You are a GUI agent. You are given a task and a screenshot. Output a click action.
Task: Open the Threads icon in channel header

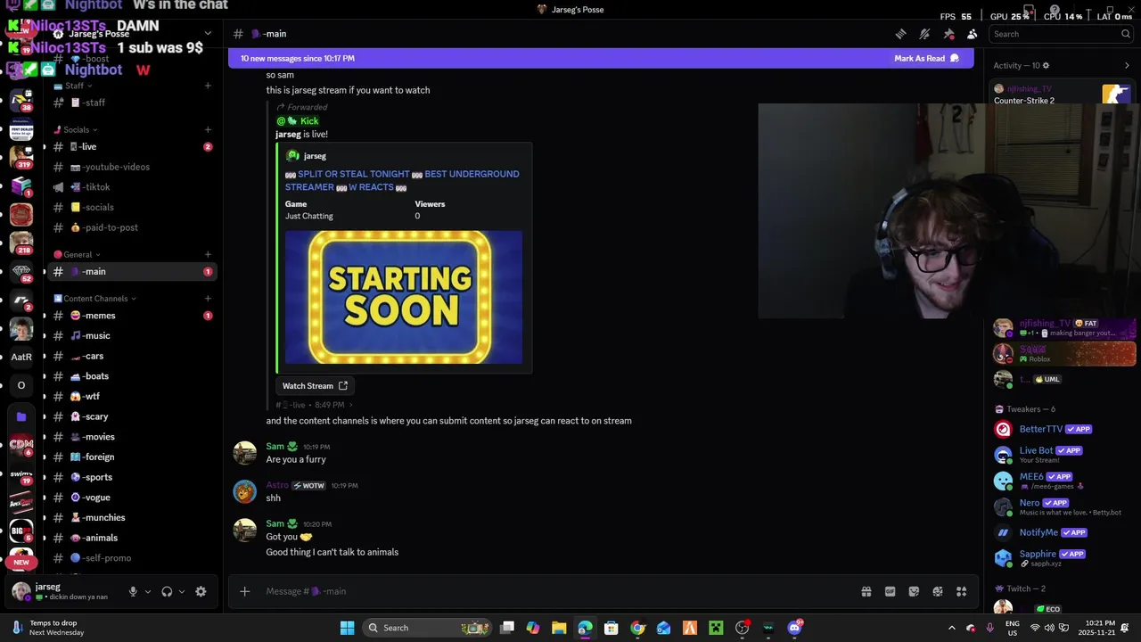click(901, 34)
